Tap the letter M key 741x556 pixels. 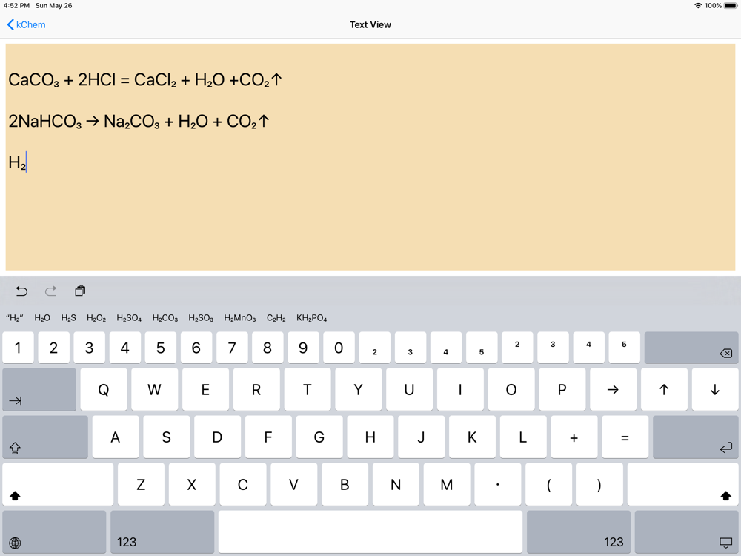click(x=447, y=484)
